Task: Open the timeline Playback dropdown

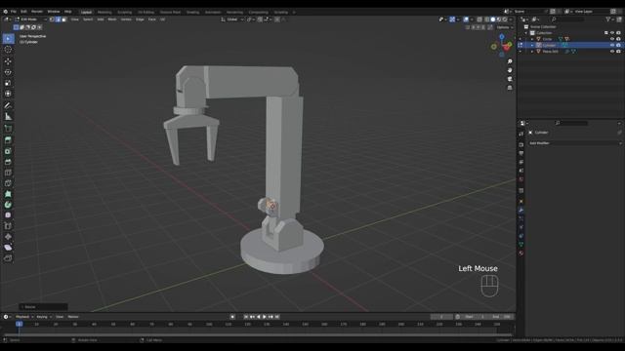Action: pos(24,317)
